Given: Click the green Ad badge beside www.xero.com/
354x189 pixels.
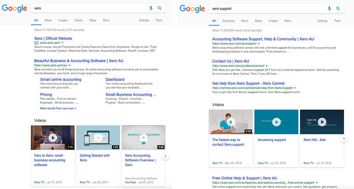Looking at the screenshot, I should coord(37,43).
